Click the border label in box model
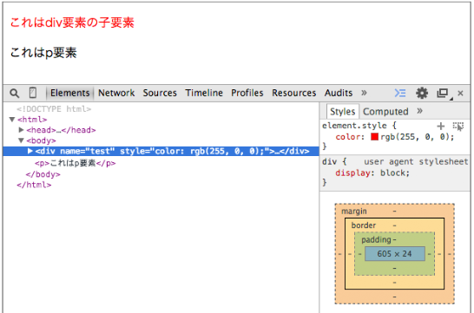The image size is (474, 313). point(364,225)
